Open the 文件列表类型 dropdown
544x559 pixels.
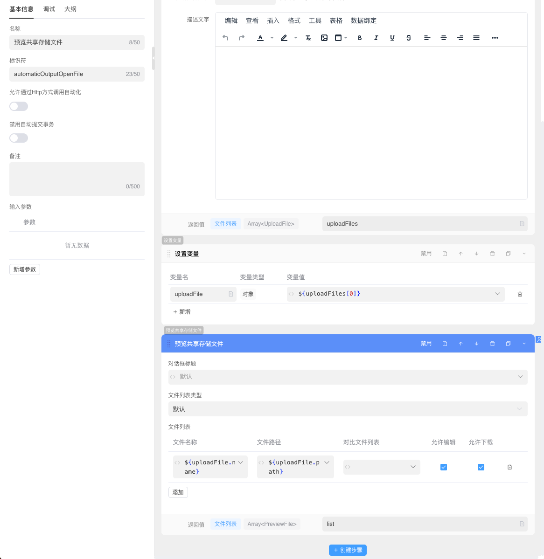pyautogui.click(x=348, y=409)
